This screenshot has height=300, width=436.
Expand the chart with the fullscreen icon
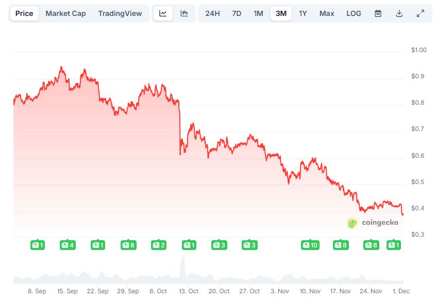tap(420, 13)
